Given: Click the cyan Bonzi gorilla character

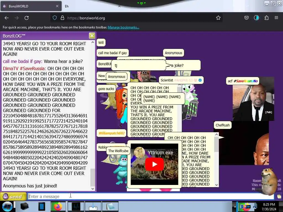Looking at the screenshot, I should (x=121, y=170).
